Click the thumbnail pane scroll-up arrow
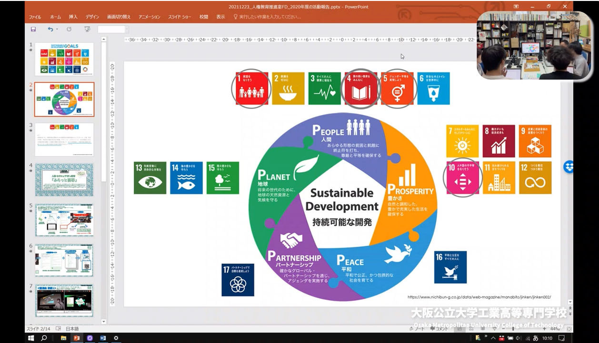The width and height of the screenshot is (599, 343). coord(104,39)
